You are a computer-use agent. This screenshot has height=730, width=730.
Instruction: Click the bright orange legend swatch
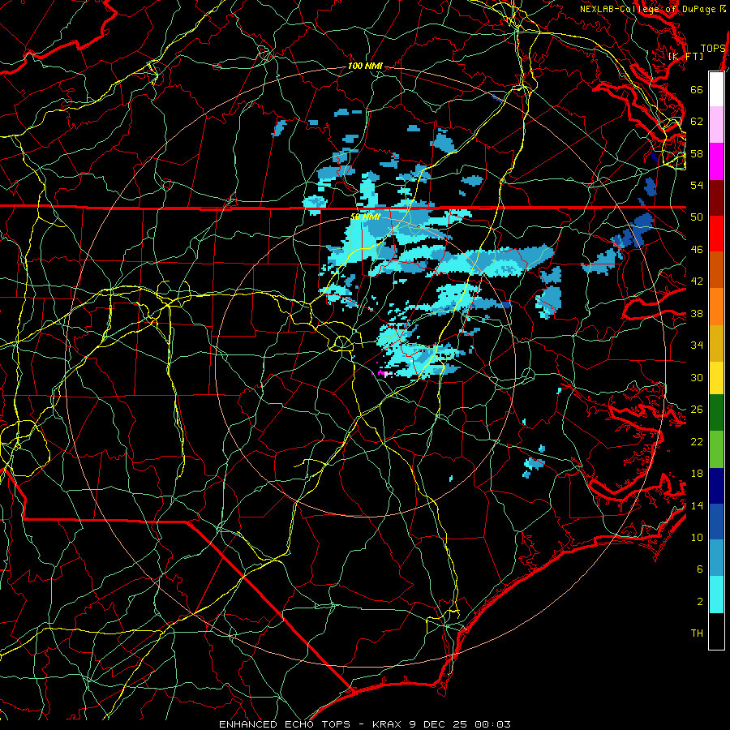(716, 307)
